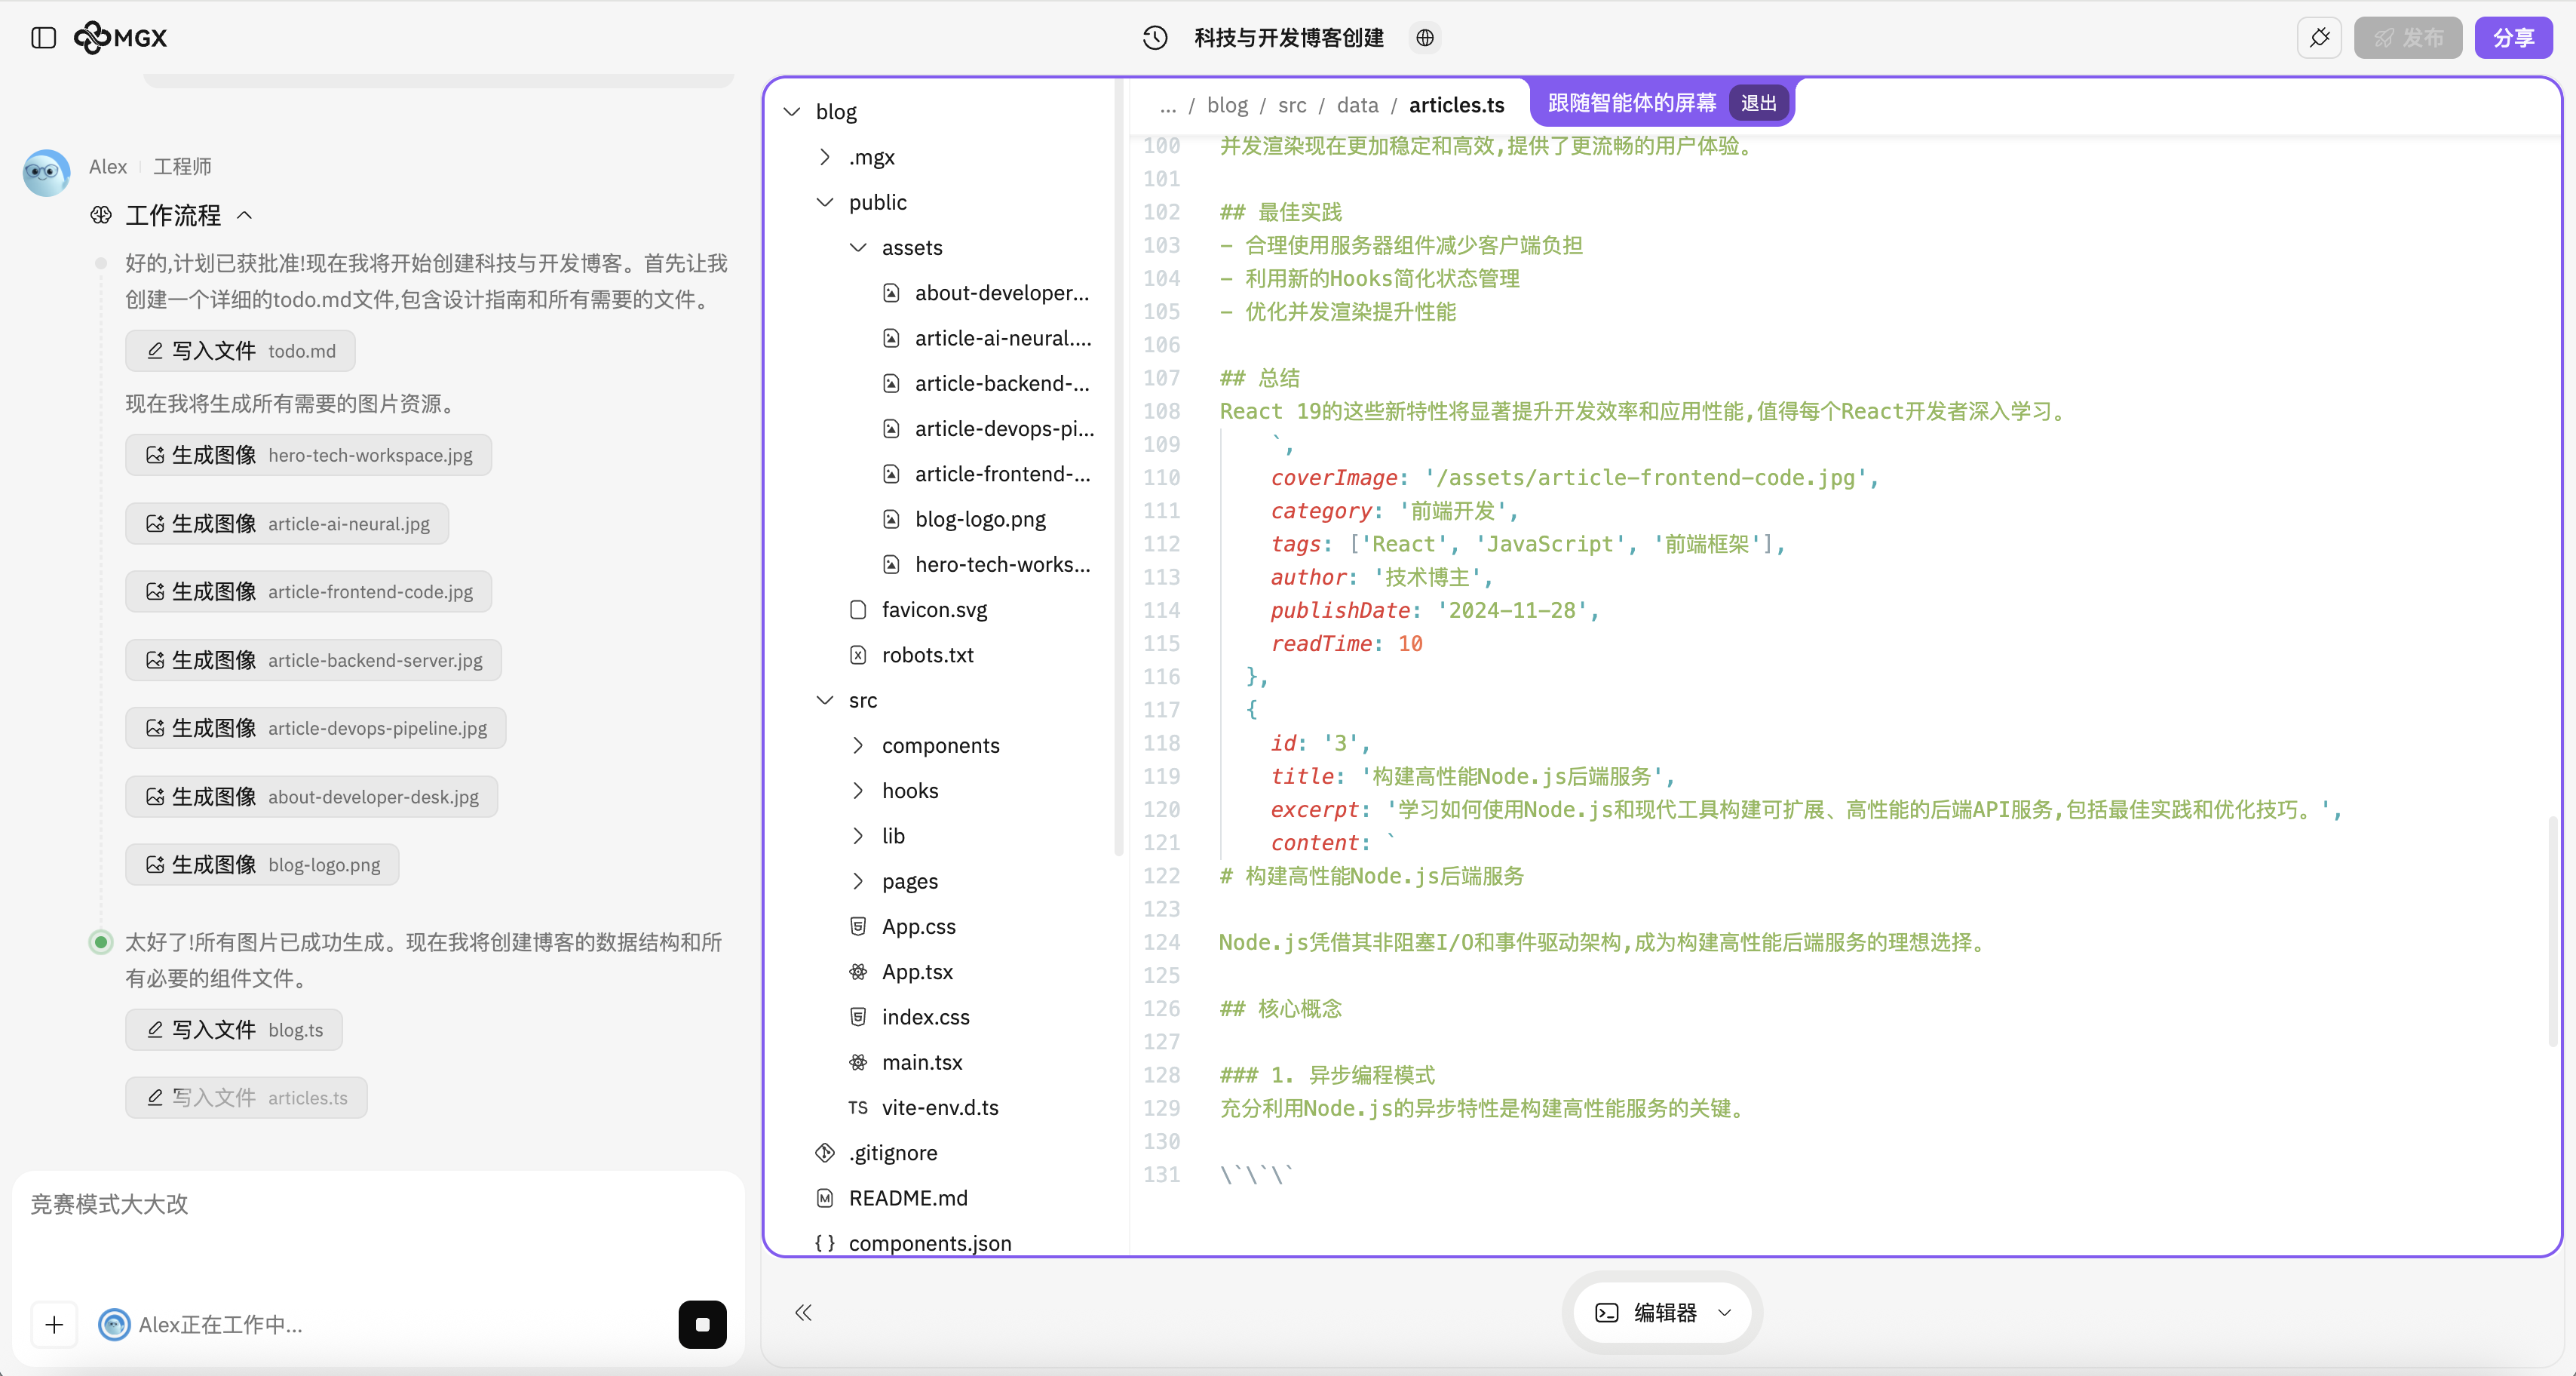Open the version history clock icon
The height and width of the screenshot is (1376, 2576).
[x=1155, y=38]
